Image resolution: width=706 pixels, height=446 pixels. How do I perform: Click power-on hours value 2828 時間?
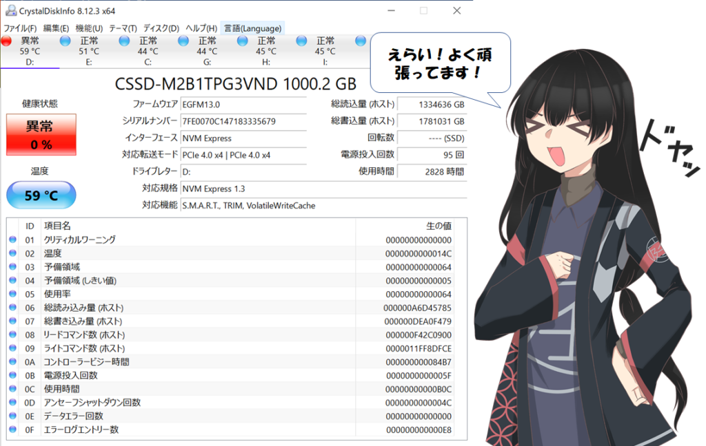tap(432, 172)
